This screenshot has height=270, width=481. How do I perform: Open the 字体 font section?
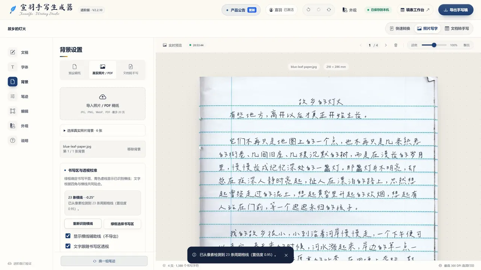19,67
